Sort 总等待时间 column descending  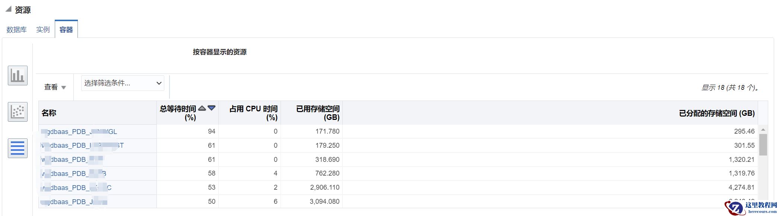pos(212,108)
